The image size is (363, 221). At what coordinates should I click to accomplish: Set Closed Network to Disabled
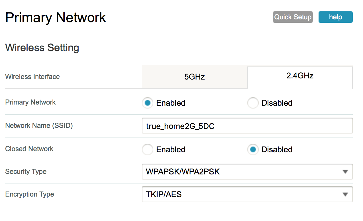[253, 149]
